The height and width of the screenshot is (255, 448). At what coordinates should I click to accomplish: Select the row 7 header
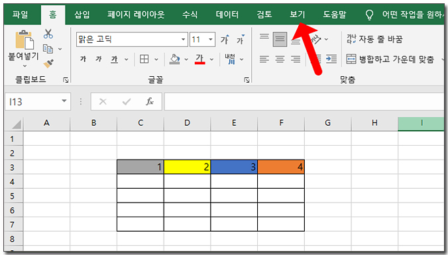click(13, 225)
